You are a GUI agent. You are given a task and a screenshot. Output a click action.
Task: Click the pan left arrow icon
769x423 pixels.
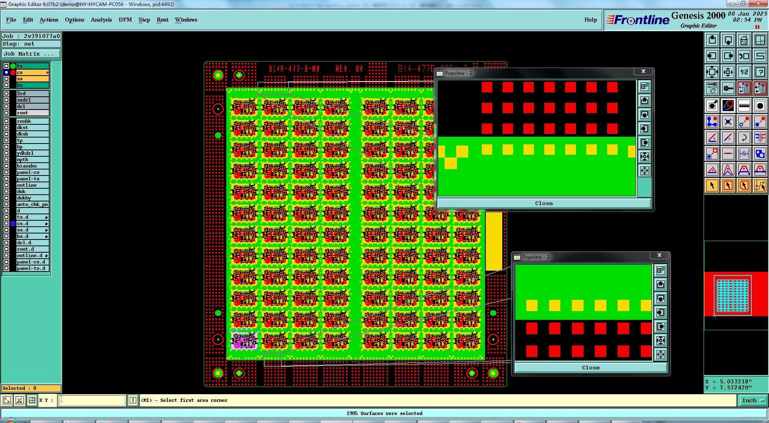click(712, 56)
